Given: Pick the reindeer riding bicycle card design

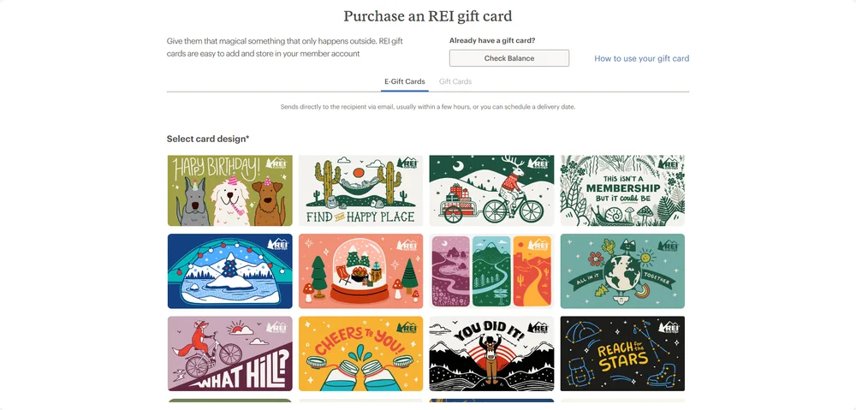Looking at the screenshot, I should [x=491, y=191].
